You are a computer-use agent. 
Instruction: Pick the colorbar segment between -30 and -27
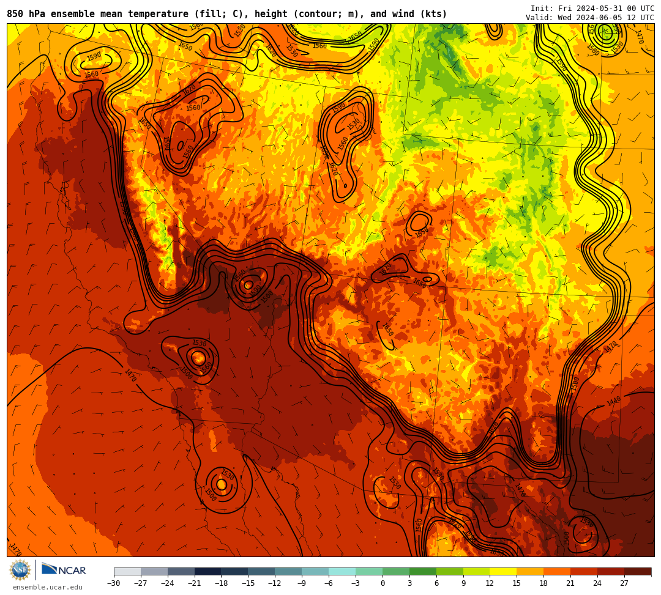127,571
